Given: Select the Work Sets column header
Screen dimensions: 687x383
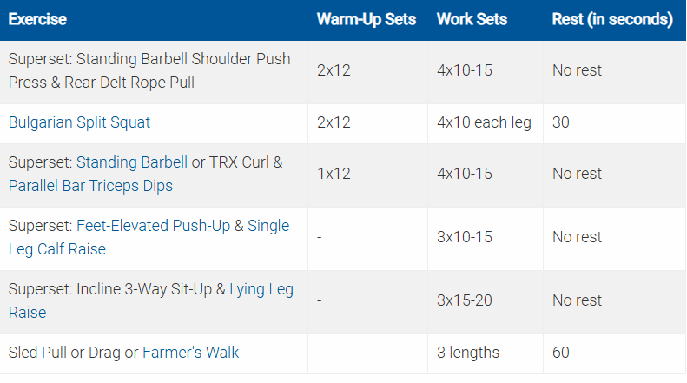Looking at the screenshot, I should [x=472, y=18].
